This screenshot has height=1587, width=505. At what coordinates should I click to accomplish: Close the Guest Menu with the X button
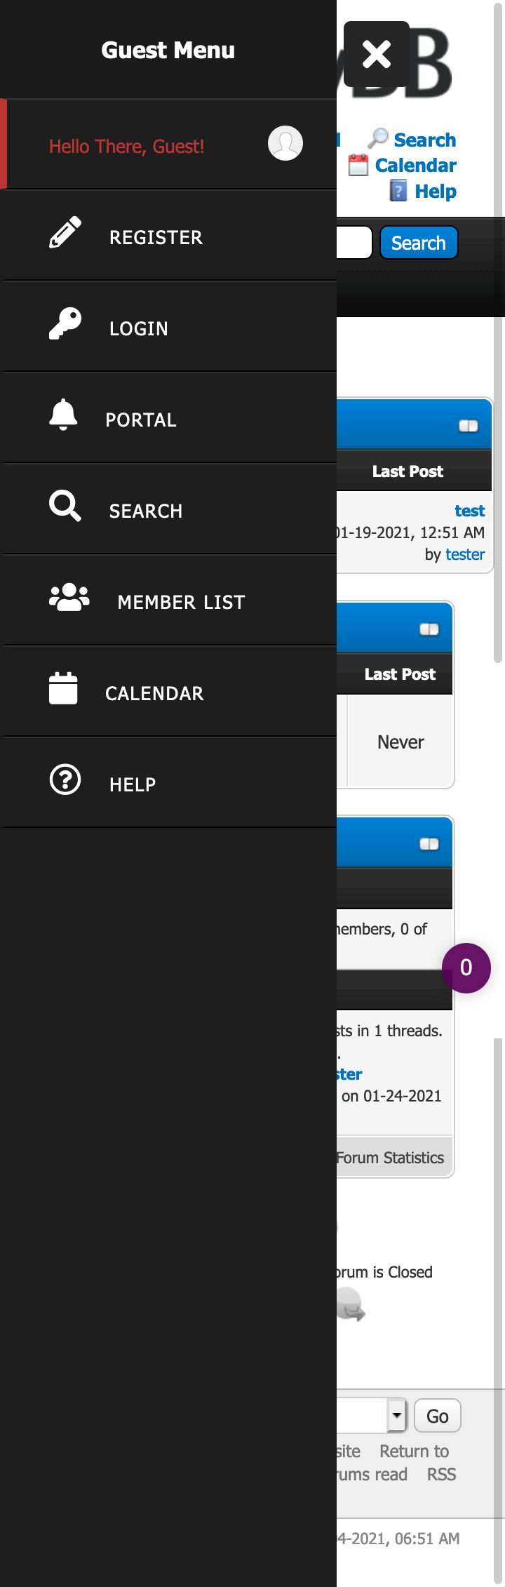coord(377,54)
